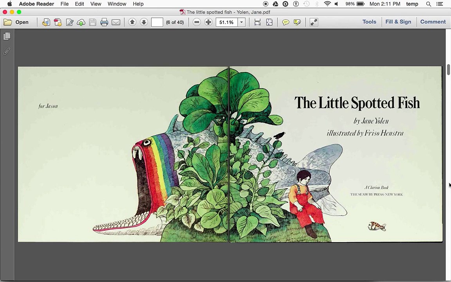Click the fit one full page icon
This screenshot has height=282, width=451.
tap(269, 22)
